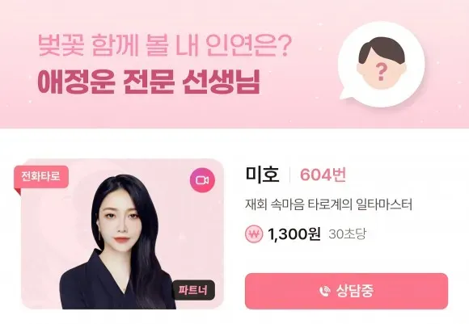Click the 30초당 rate label
The width and height of the screenshot is (469, 324).
pyautogui.click(x=347, y=234)
